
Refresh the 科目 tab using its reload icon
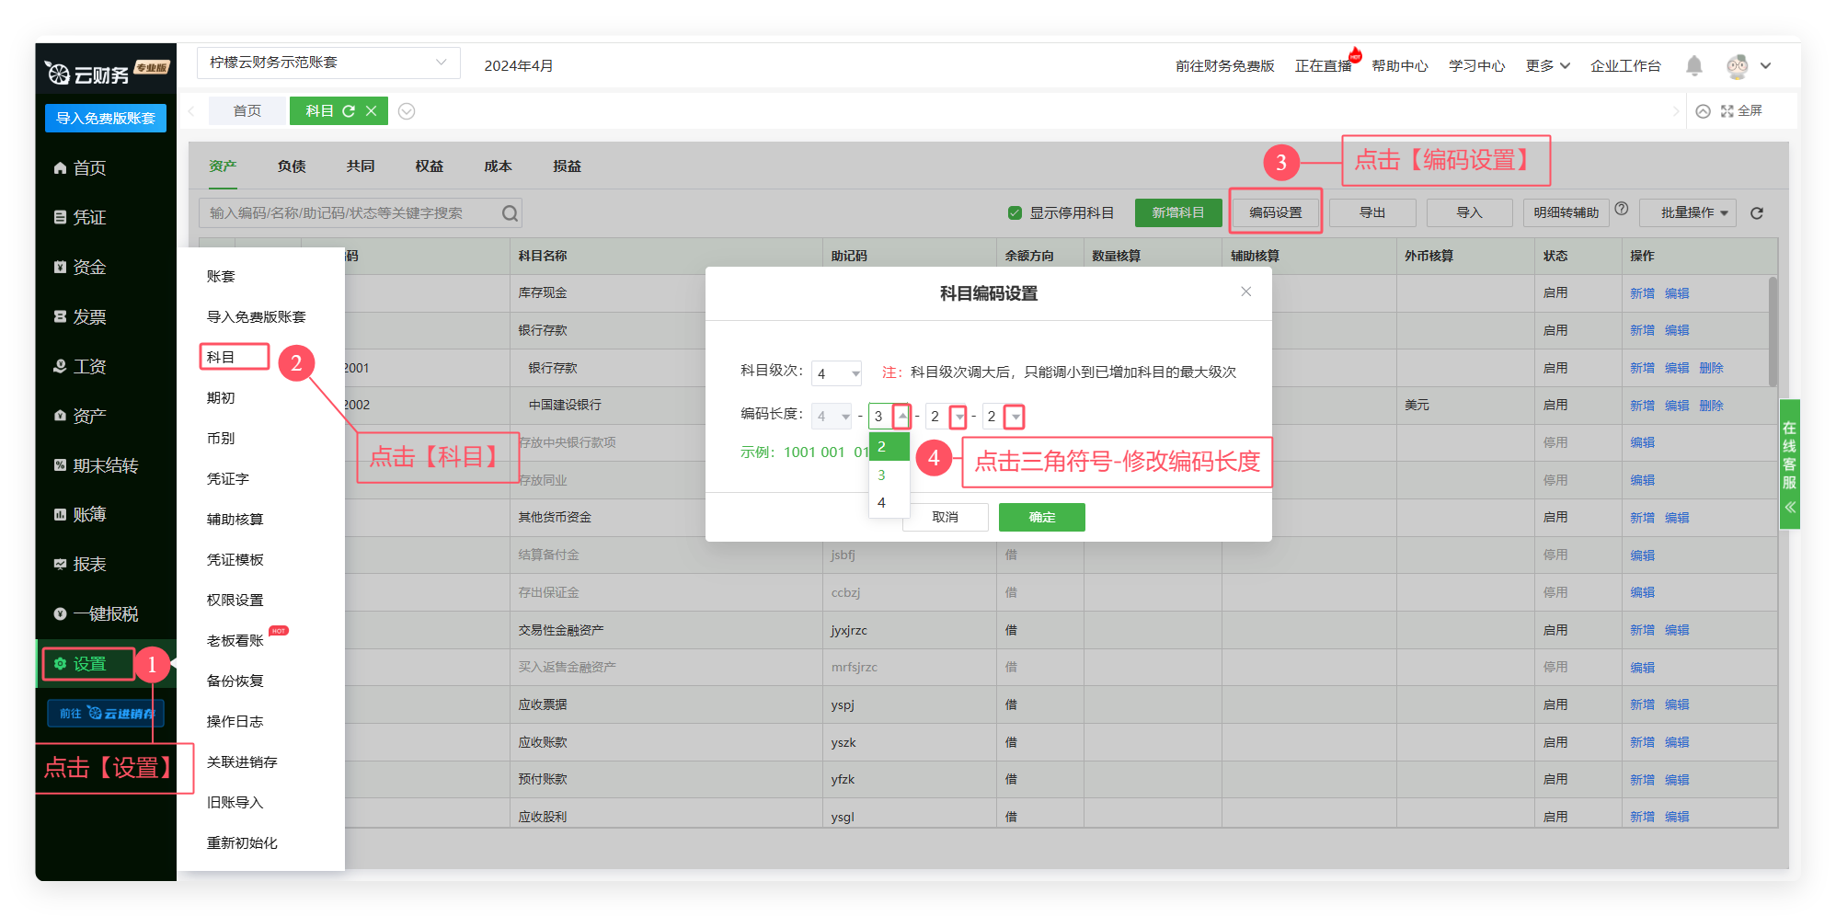[x=349, y=111]
